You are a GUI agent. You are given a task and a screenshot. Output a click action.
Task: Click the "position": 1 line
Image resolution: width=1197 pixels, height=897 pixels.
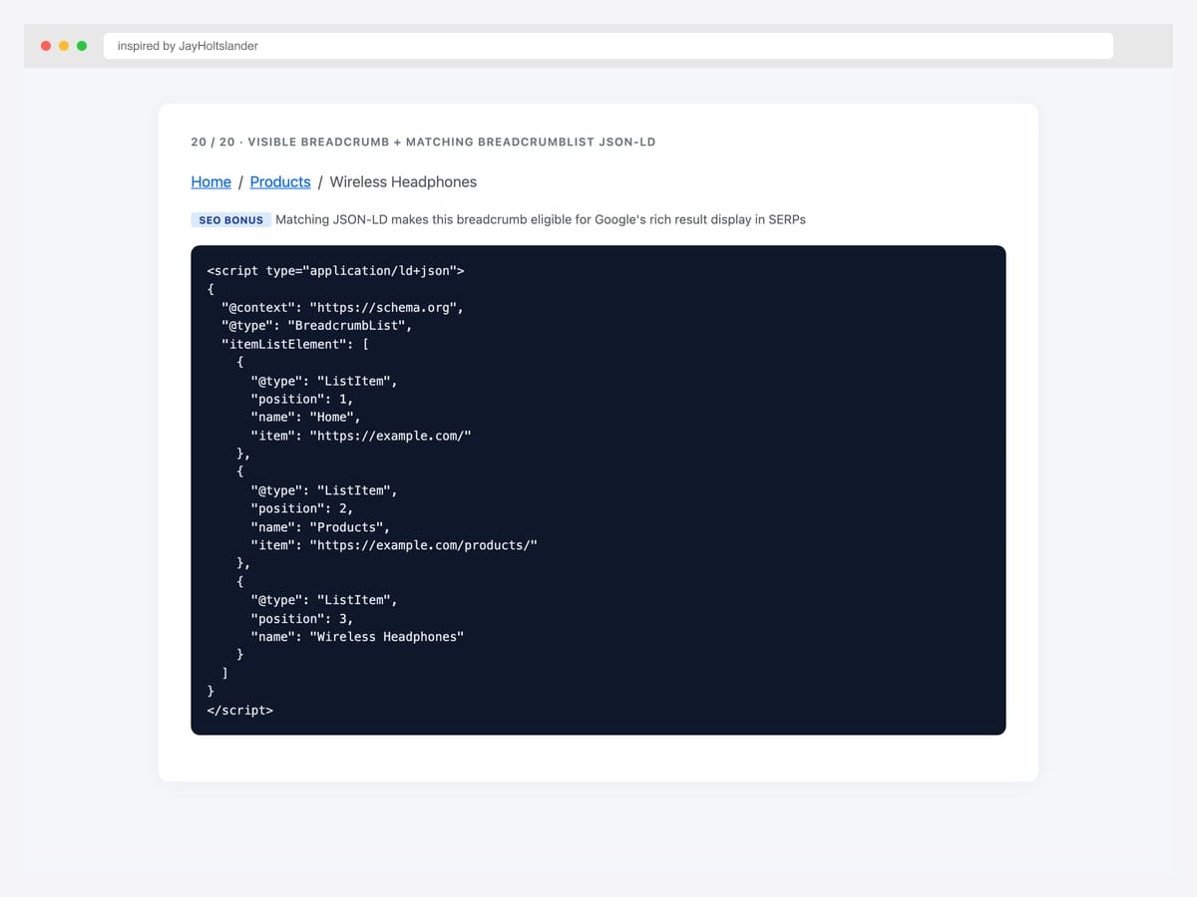pos(302,399)
